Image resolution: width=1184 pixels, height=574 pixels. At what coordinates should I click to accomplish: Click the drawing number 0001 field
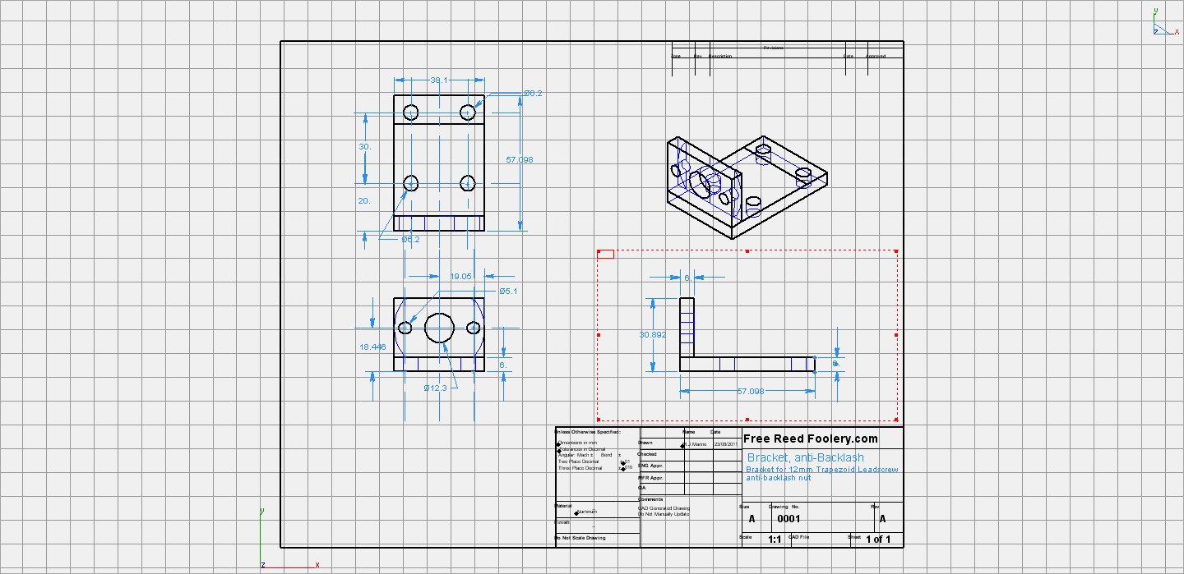pos(789,519)
